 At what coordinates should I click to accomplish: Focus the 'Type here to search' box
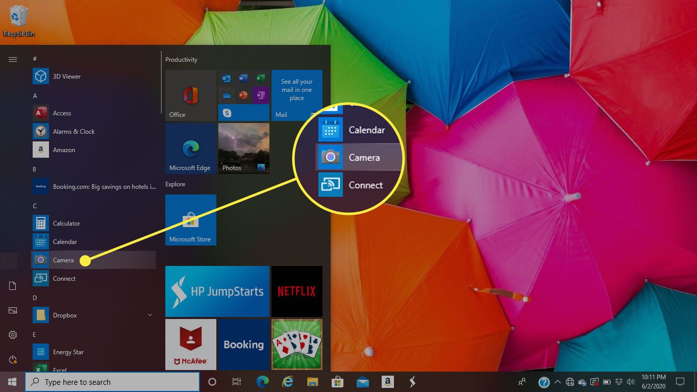112,382
